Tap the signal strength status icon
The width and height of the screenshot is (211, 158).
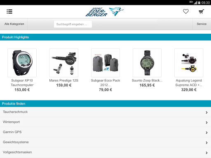tap(196, 2)
